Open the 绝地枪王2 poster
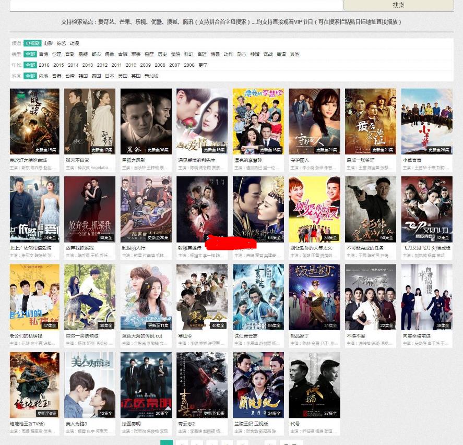 [34, 385]
